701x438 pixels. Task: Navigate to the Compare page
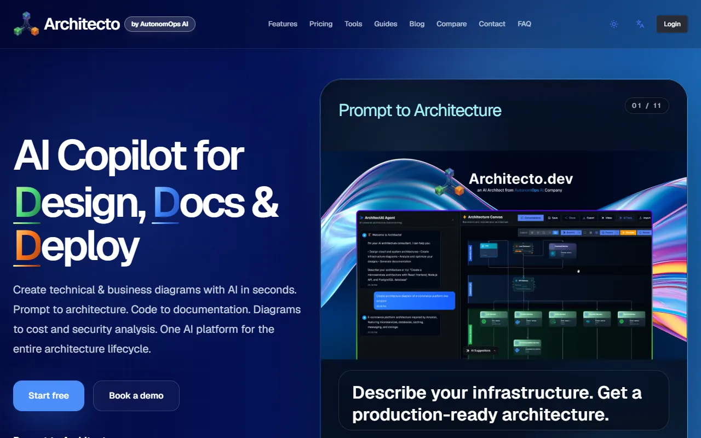pos(452,24)
